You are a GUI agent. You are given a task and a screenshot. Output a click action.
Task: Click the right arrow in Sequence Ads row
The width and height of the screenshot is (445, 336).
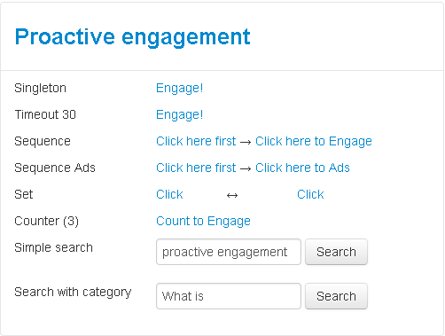point(246,168)
